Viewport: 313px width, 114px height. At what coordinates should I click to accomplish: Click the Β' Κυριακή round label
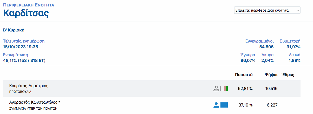(14, 30)
